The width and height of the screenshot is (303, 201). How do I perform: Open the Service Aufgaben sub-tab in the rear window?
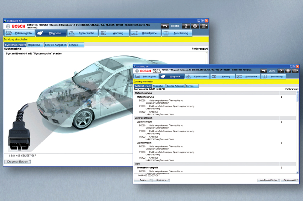56,45
